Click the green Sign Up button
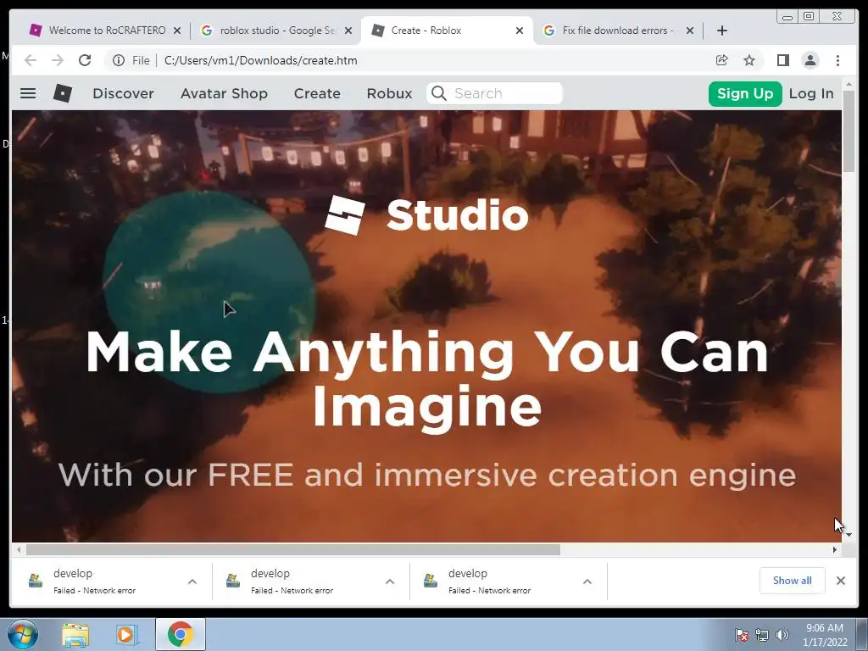This screenshot has height=651, width=868. point(745,93)
